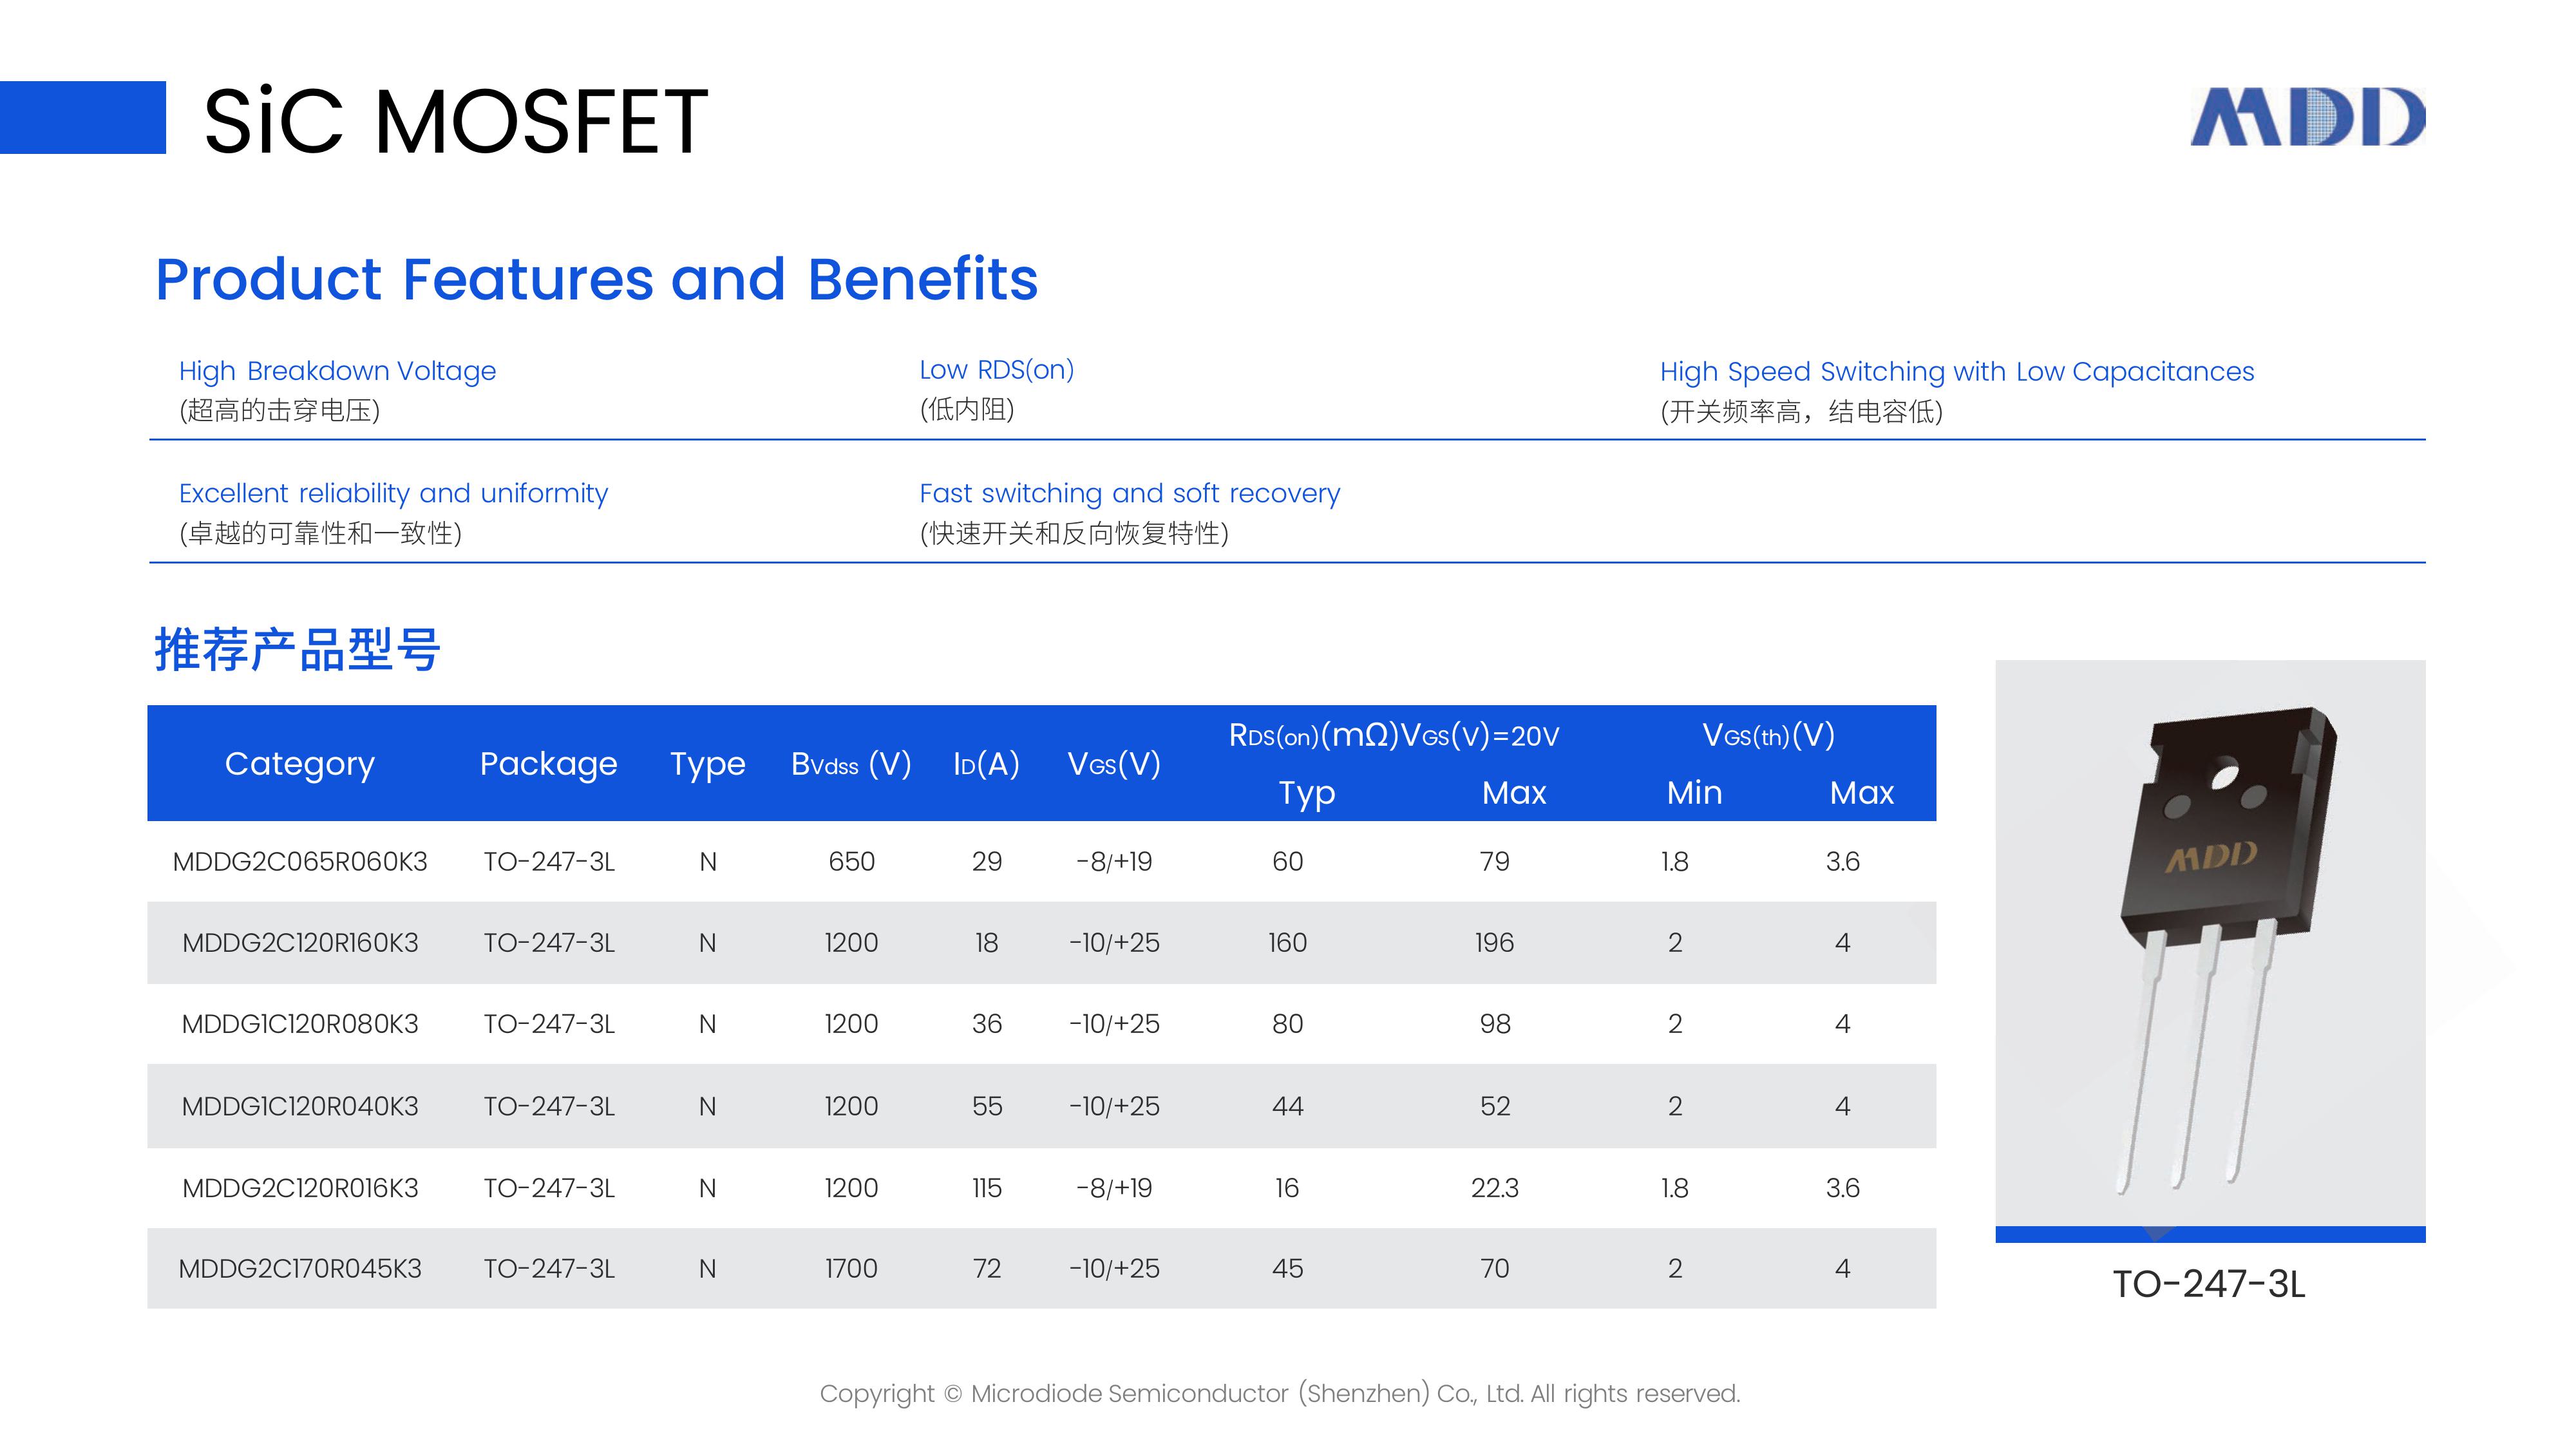
Task: Click the TO-247-3L caption under the image
Action: pos(2209,1284)
